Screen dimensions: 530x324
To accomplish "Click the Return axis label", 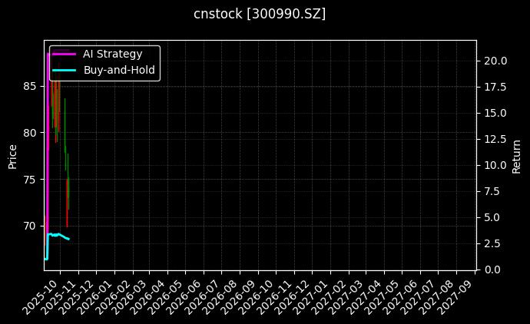I will point(516,155).
